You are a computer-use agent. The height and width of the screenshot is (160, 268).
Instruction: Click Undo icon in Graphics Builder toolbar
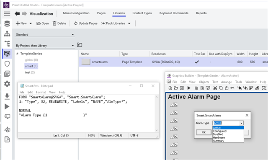pos(232,88)
